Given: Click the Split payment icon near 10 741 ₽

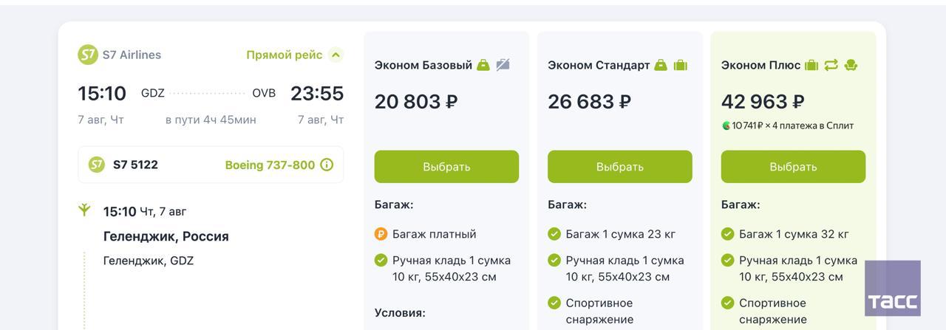Looking at the screenshot, I should [x=726, y=126].
